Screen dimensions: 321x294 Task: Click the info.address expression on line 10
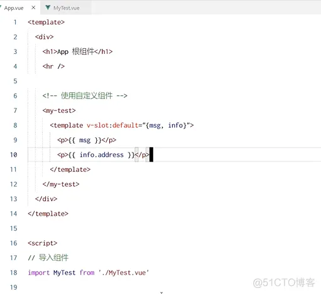point(102,155)
